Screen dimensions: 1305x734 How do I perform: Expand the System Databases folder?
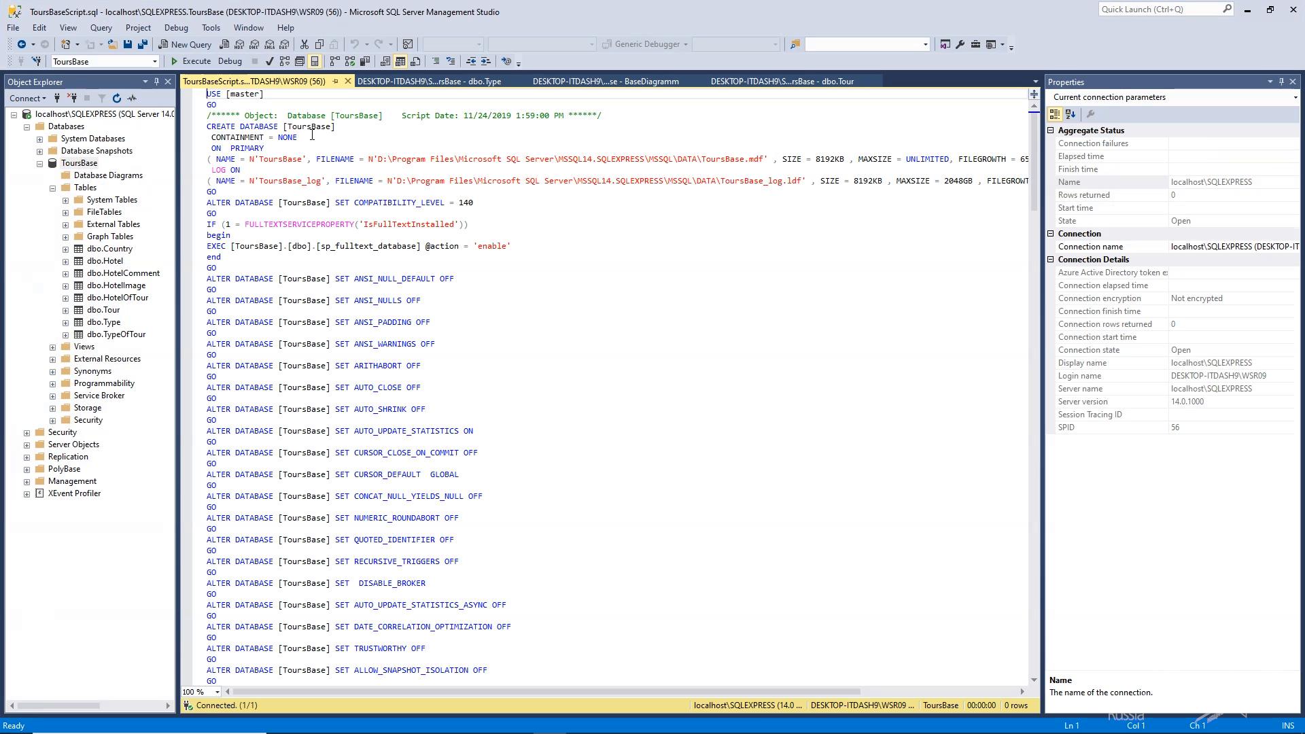pos(40,139)
